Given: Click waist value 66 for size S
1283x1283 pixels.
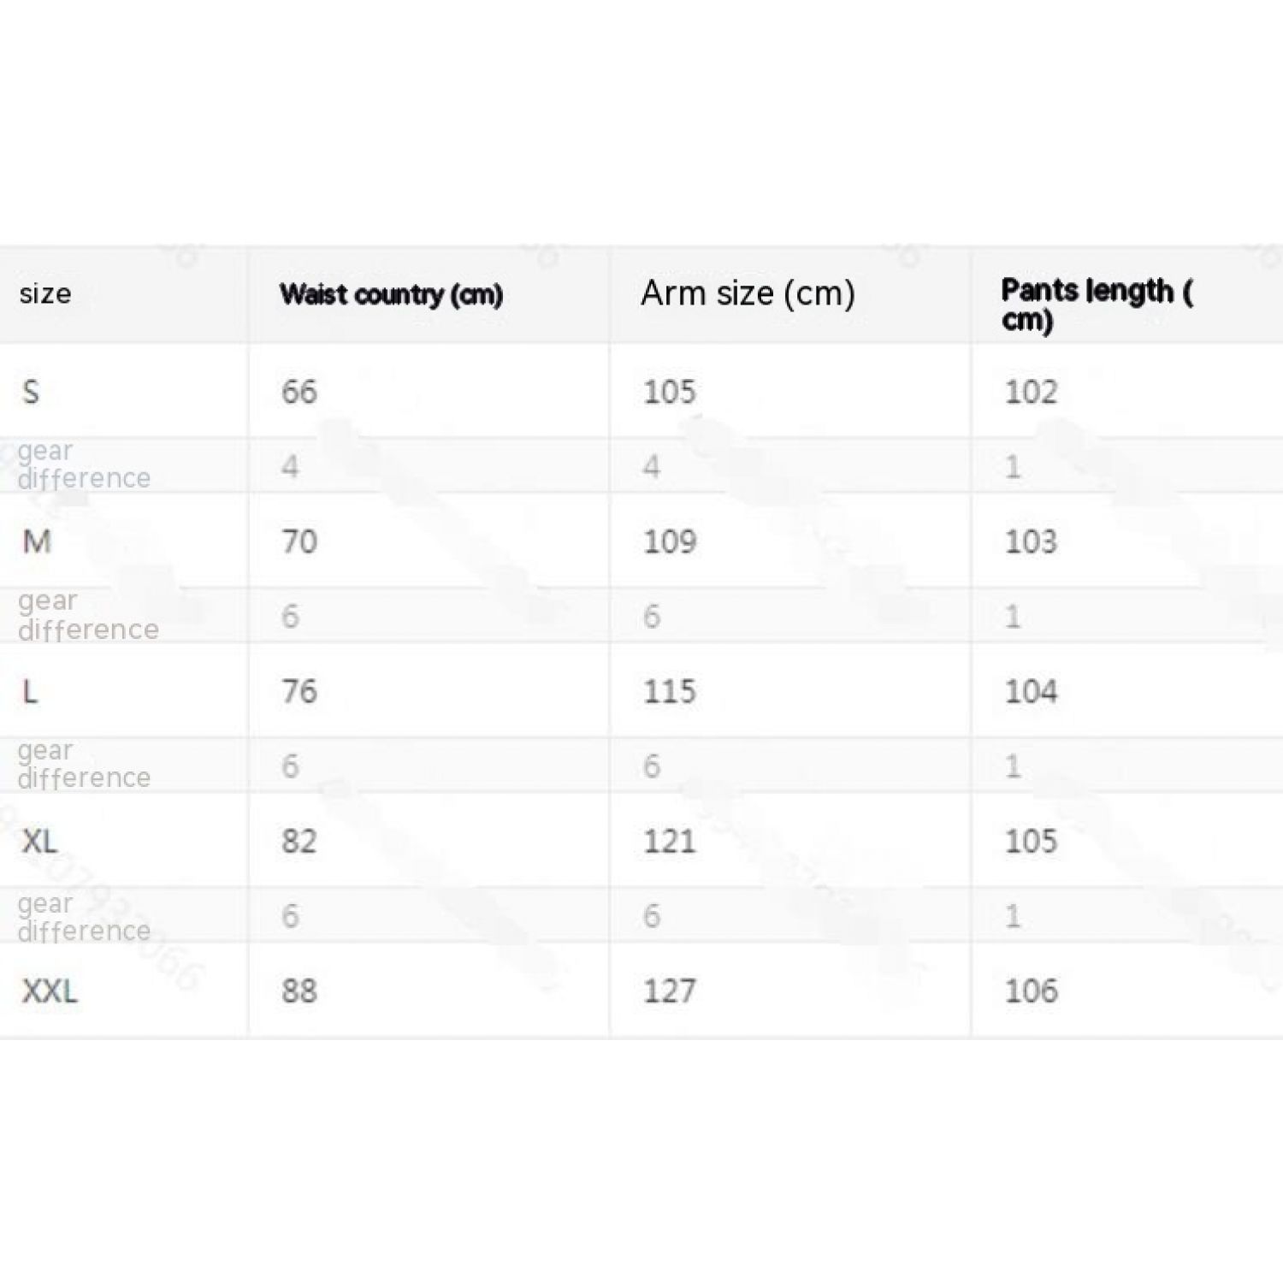Looking at the screenshot, I should pyautogui.click(x=299, y=392).
